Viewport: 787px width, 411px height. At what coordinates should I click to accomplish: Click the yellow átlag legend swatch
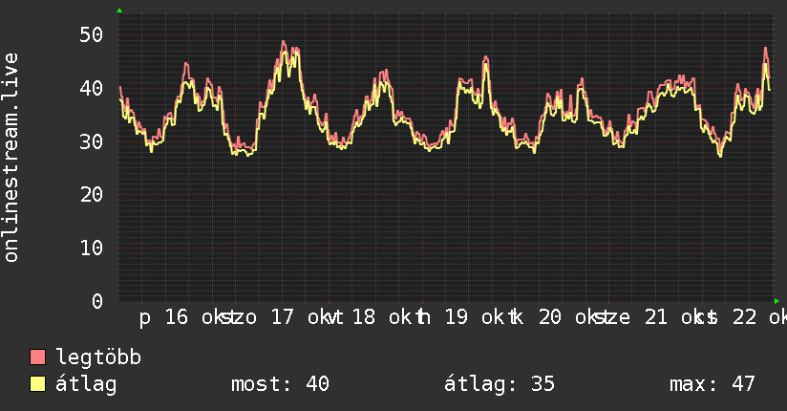(x=37, y=383)
